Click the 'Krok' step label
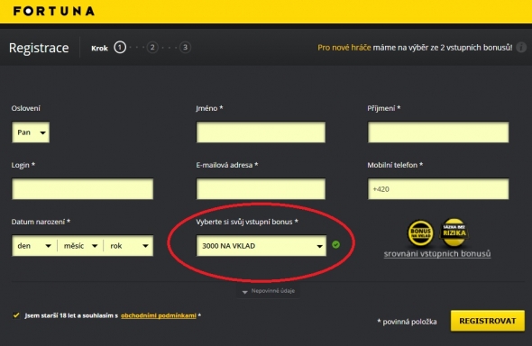This screenshot has height=346, width=532. [99, 48]
